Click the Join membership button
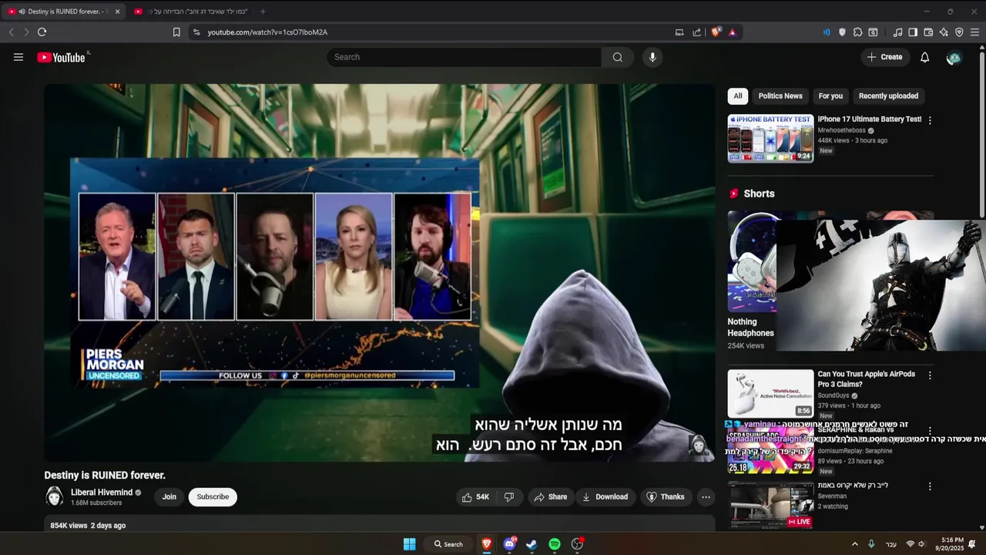 [169, 497]
